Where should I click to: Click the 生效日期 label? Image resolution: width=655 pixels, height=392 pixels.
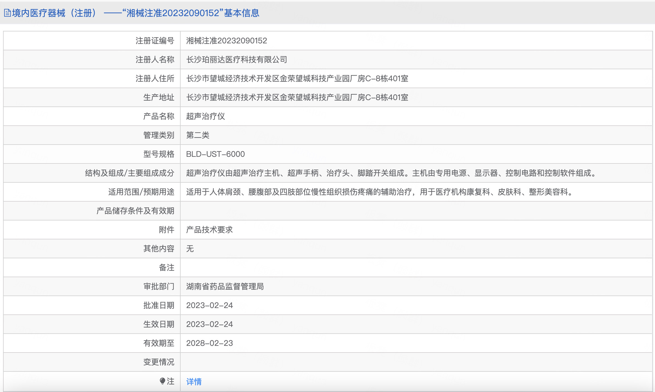159,324
